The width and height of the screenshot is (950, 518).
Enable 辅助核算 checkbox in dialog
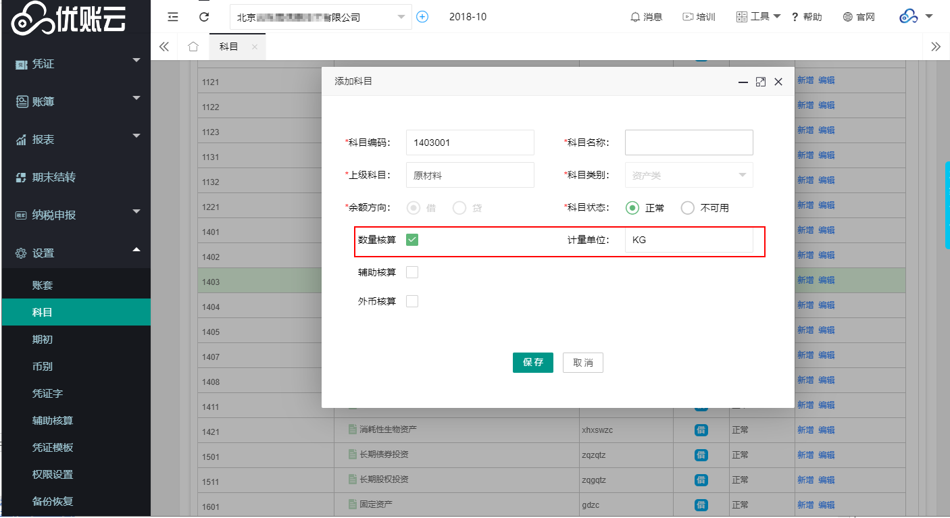click(x=412, y=272)
